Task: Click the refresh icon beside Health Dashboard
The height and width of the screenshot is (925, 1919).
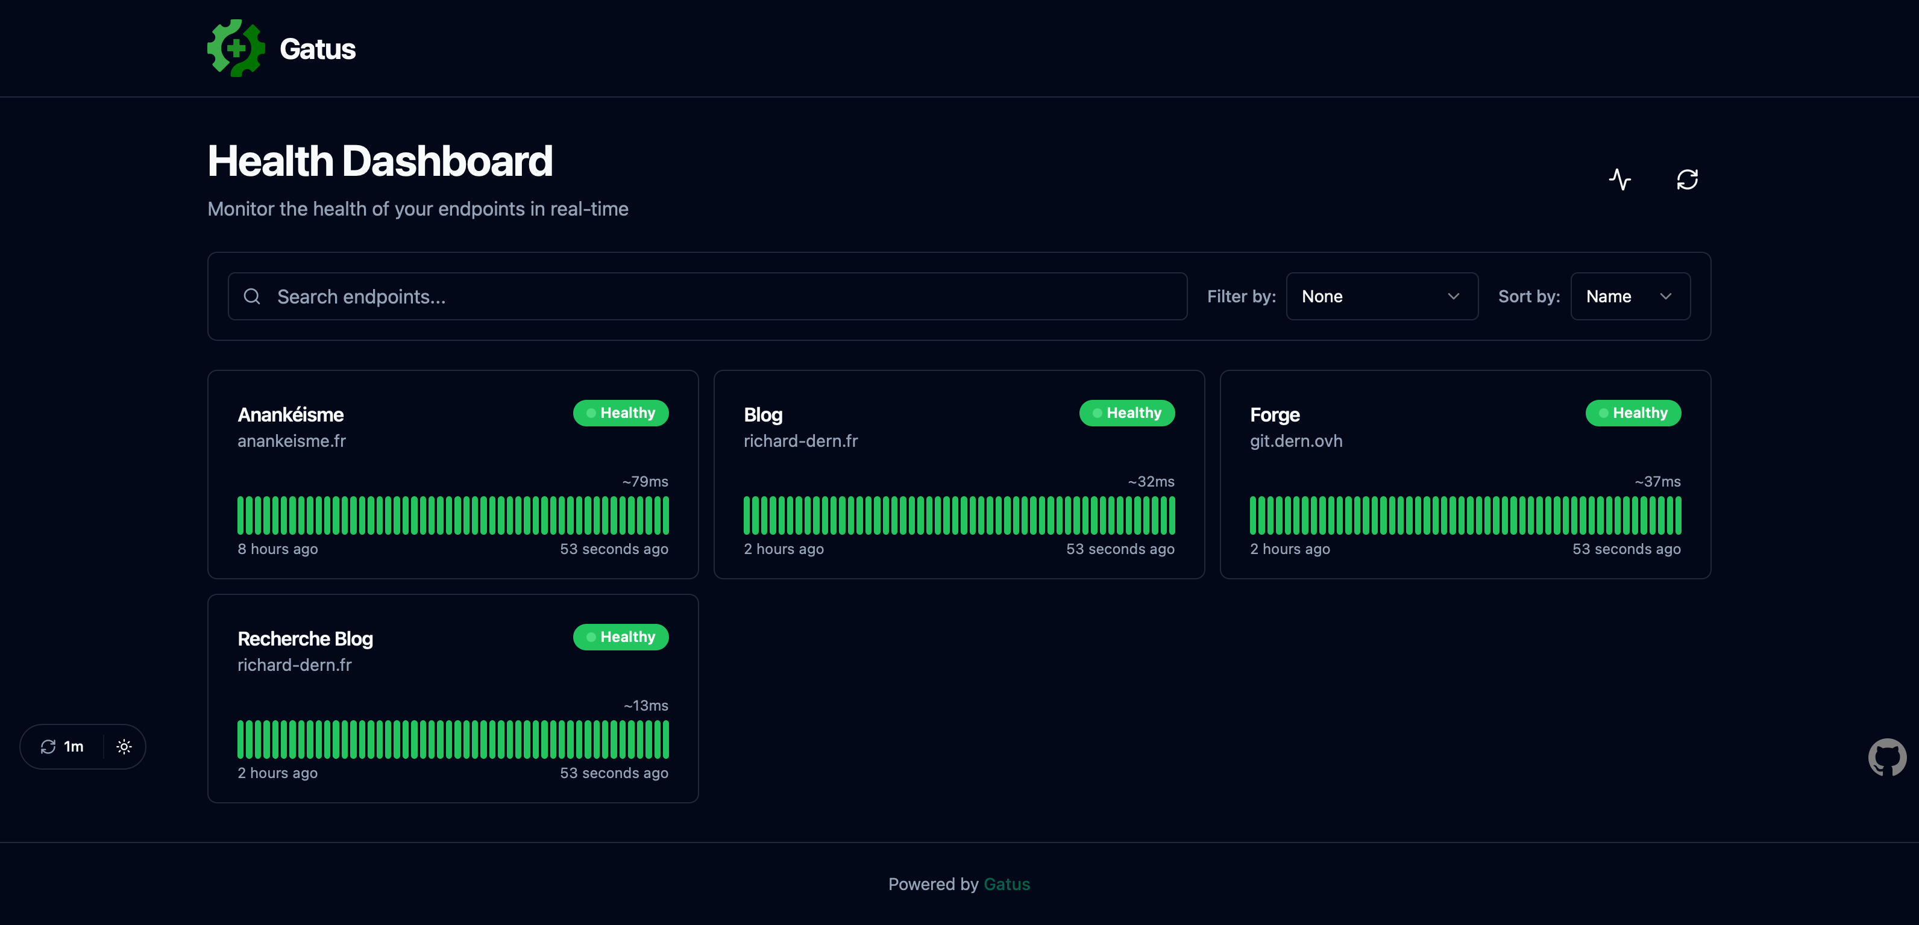Action: pyautogui.click(x=1686, y=179)
